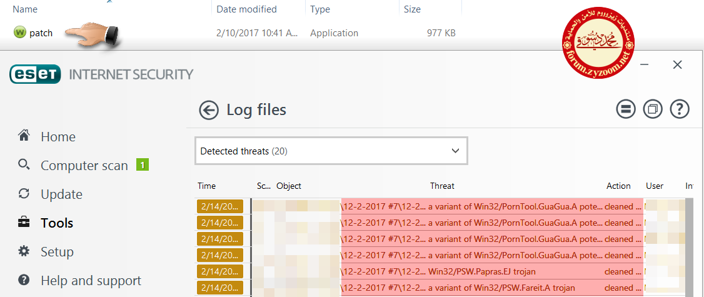
Task: Open the help question mark icon
Action: (680, 109)
